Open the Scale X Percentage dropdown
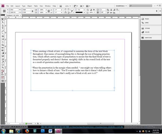This screenshot has width=162, height=135. (x=46, y=10)
